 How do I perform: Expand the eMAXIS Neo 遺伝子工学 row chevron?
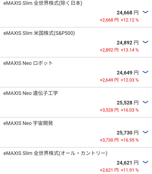(145, 102)
